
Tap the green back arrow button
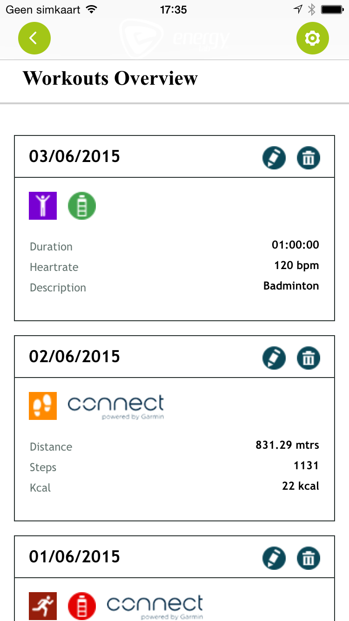pyautogui.click(x=34, y=38)
